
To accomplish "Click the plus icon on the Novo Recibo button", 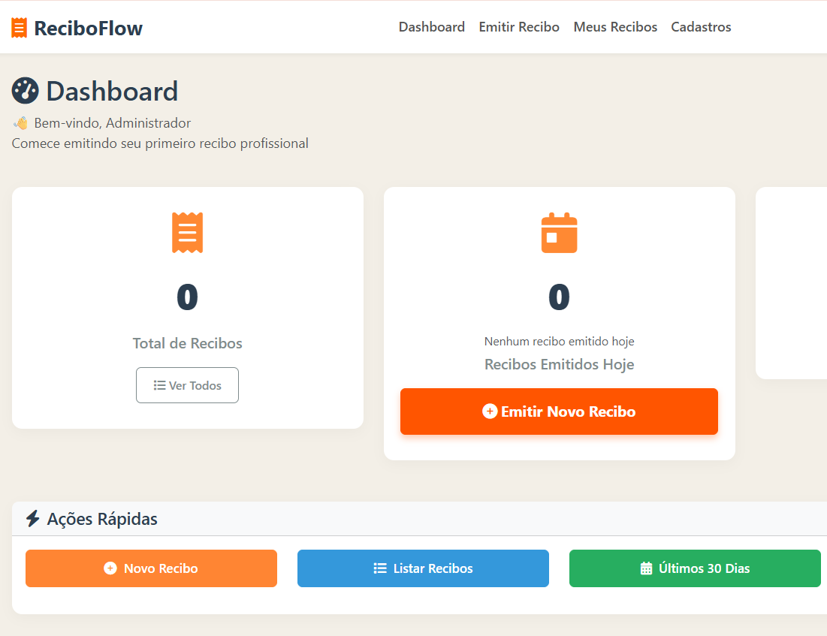I will 112,568.
